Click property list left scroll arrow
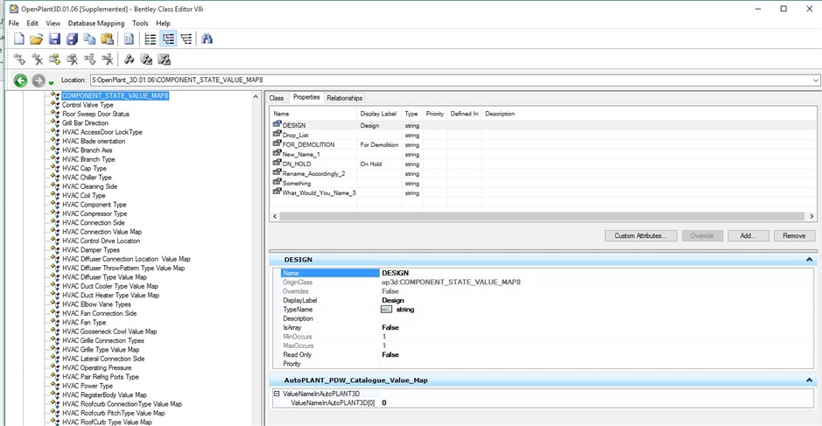This screenshot has height=426, width=822. (x=275, y=216)
